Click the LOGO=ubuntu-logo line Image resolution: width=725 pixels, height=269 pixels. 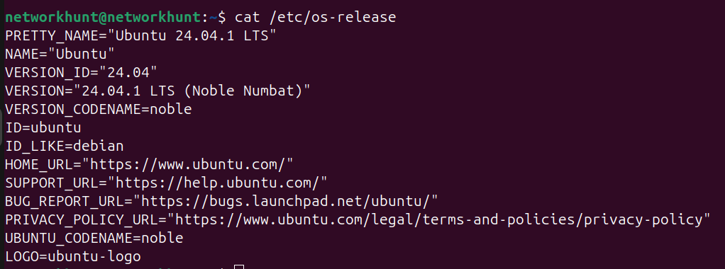pyautogui.click(x=72, y=256)
